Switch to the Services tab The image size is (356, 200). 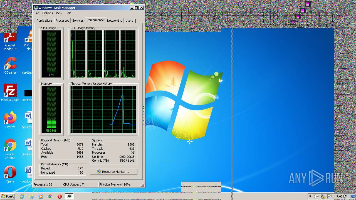coord(78,21)
